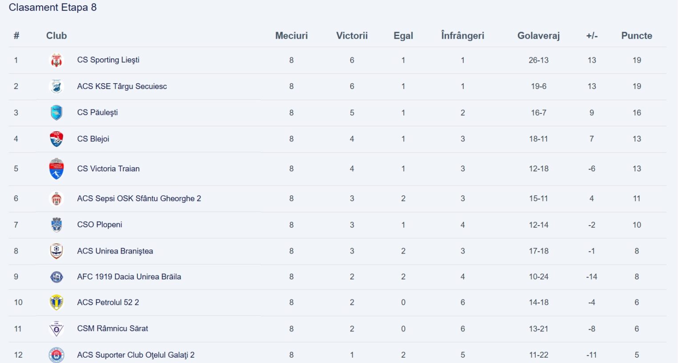Click the ACS KSE Târgu Secuiesc crest

pos(56,86)
